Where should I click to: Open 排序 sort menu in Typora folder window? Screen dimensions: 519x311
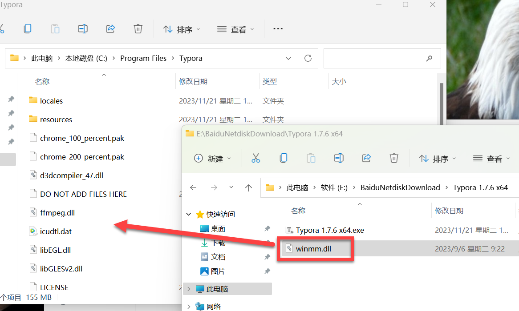coord(182,29)
